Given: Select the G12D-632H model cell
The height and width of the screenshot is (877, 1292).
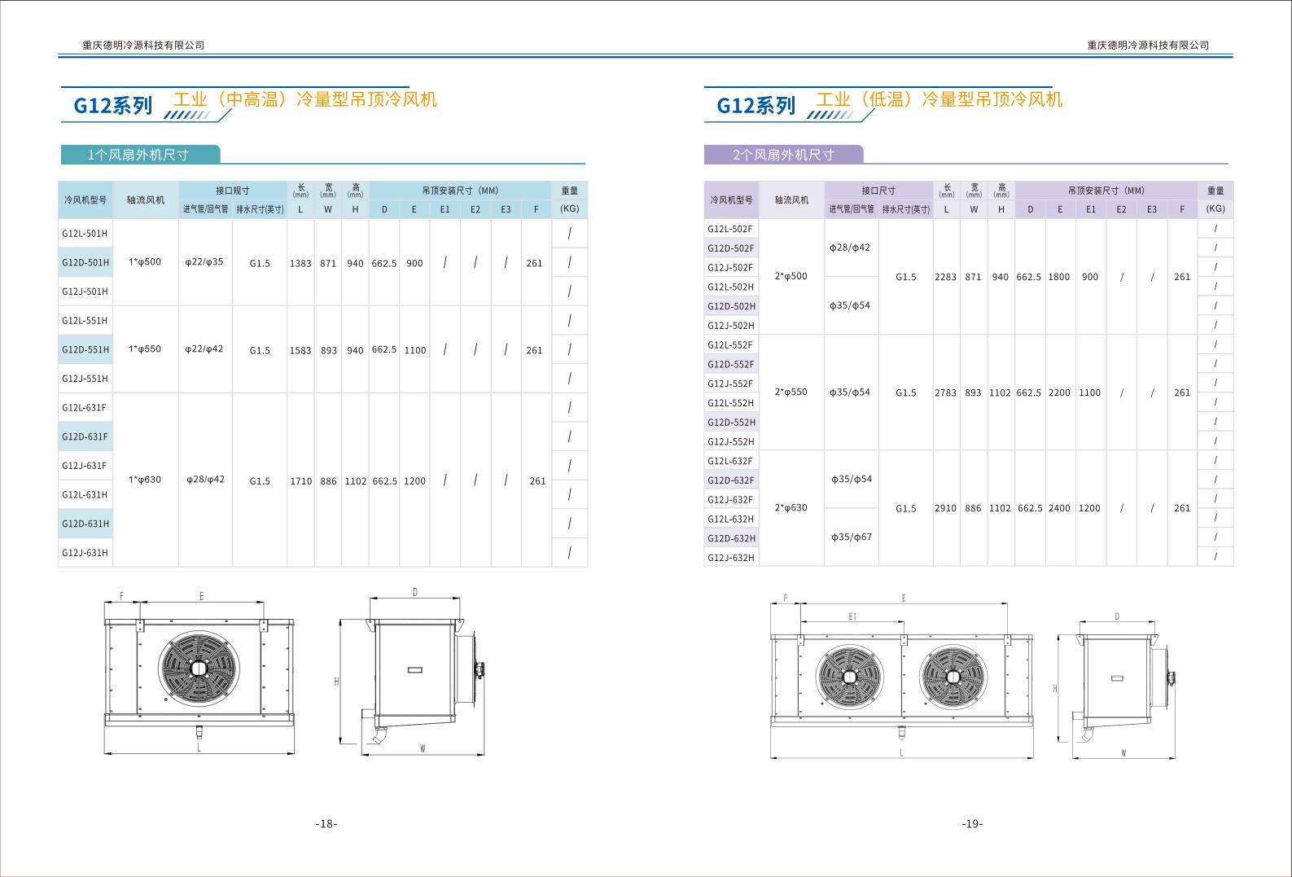Looking at the screenshot, I should pyautogui.click(x=731, y=538).
